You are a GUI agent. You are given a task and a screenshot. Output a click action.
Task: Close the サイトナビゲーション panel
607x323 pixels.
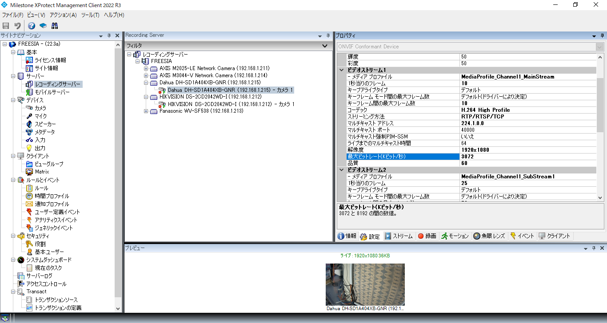pyautogui.click(x=117, y=35)
